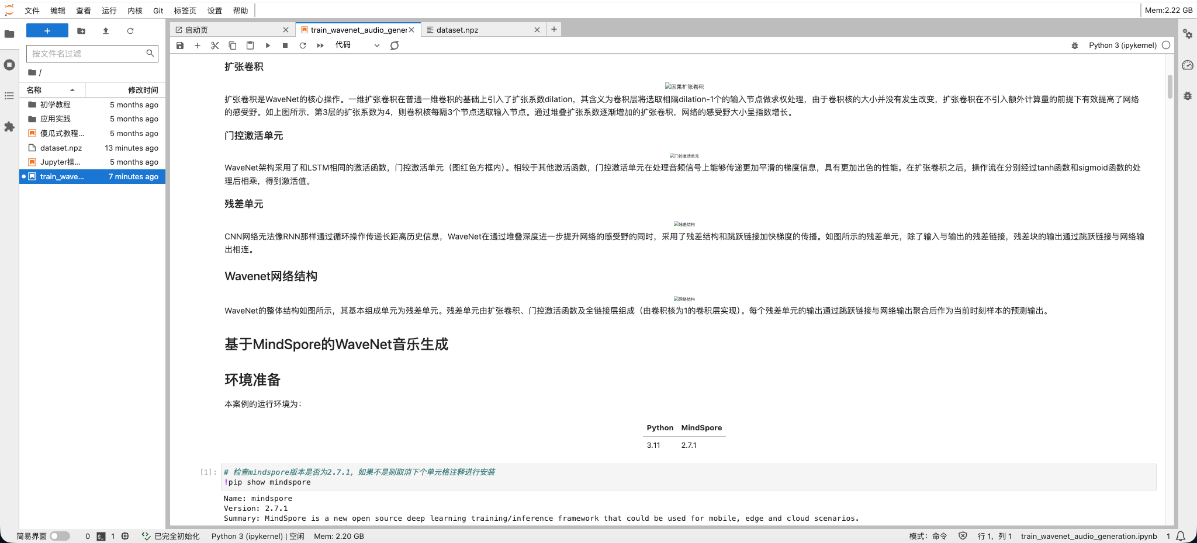This screenshot has height=543, width=1197.
Task: Close the 启动页 tab
Action: click(x=286, y=30)
